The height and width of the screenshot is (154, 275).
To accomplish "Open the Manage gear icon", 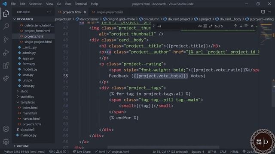I will pyautogui.click(x=6, y=142).
